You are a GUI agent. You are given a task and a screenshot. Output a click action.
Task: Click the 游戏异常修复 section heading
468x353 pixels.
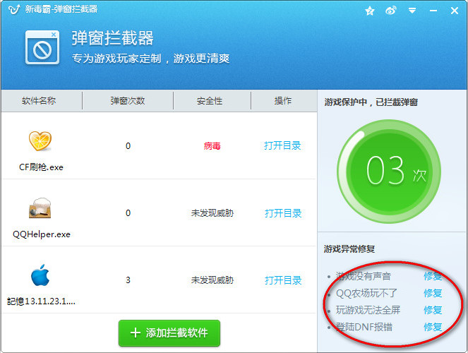(x=349, y=249)
